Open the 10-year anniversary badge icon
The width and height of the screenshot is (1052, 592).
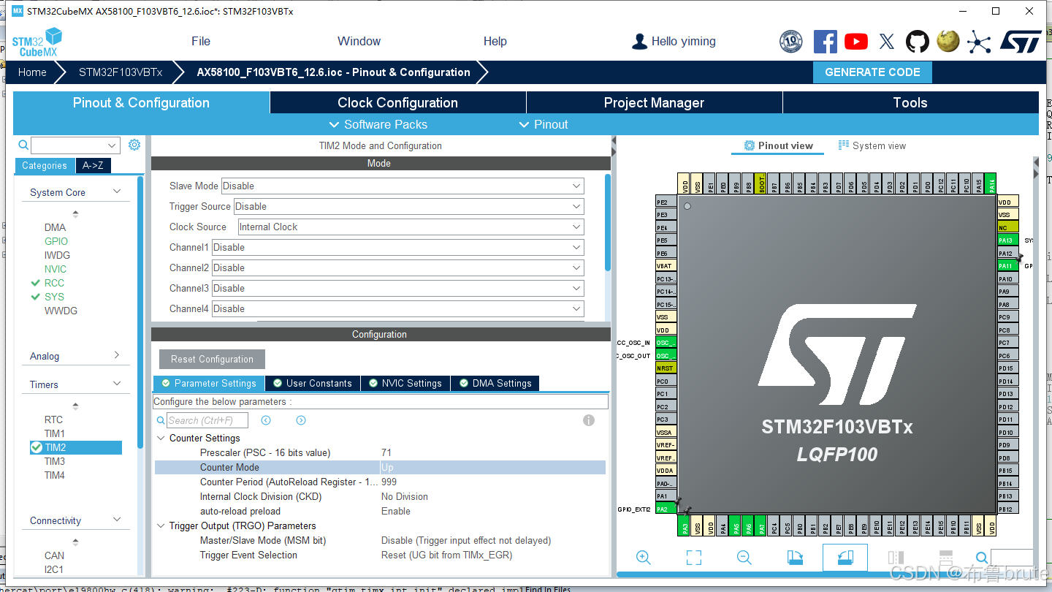point(791,42)
